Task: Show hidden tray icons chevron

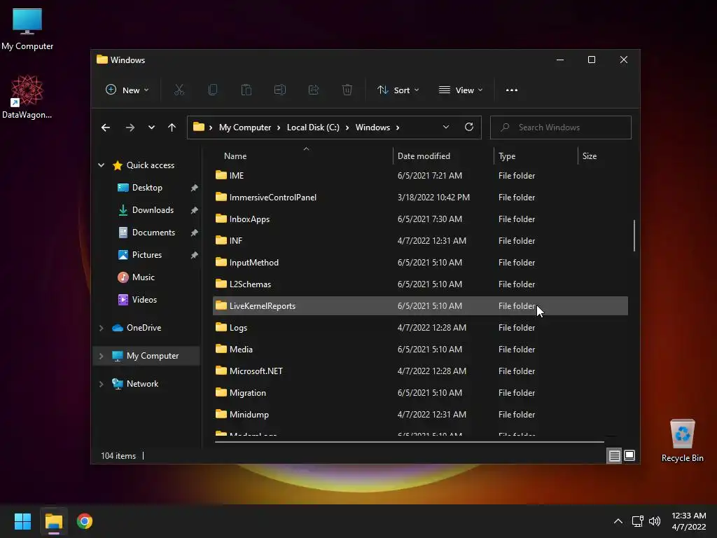Action: [618, 521]
